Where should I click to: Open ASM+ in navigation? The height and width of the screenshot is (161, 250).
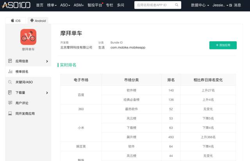(x=79, y=5)
